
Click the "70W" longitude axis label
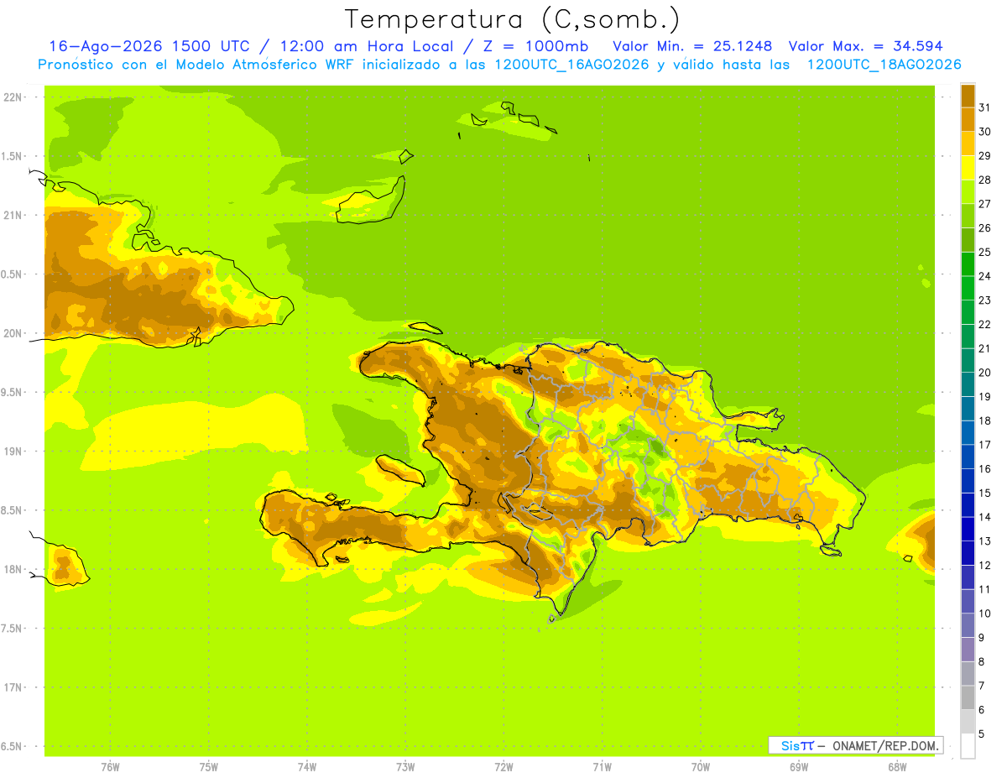[701, 767]
